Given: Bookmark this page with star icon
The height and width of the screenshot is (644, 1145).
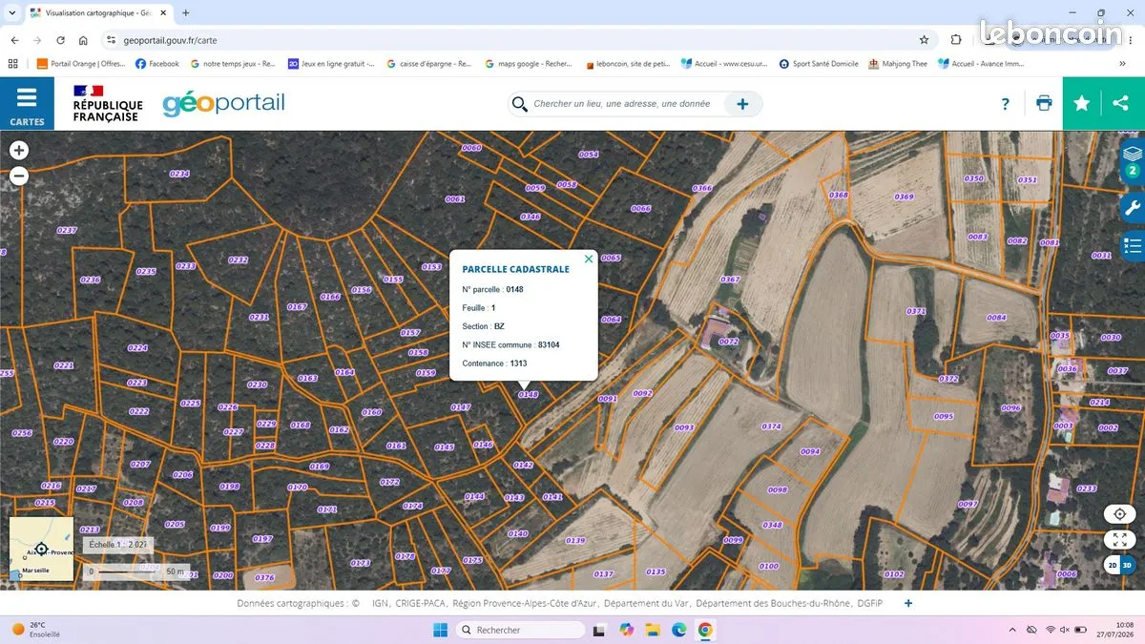Looking at the screenshot, I should point(924,40).
